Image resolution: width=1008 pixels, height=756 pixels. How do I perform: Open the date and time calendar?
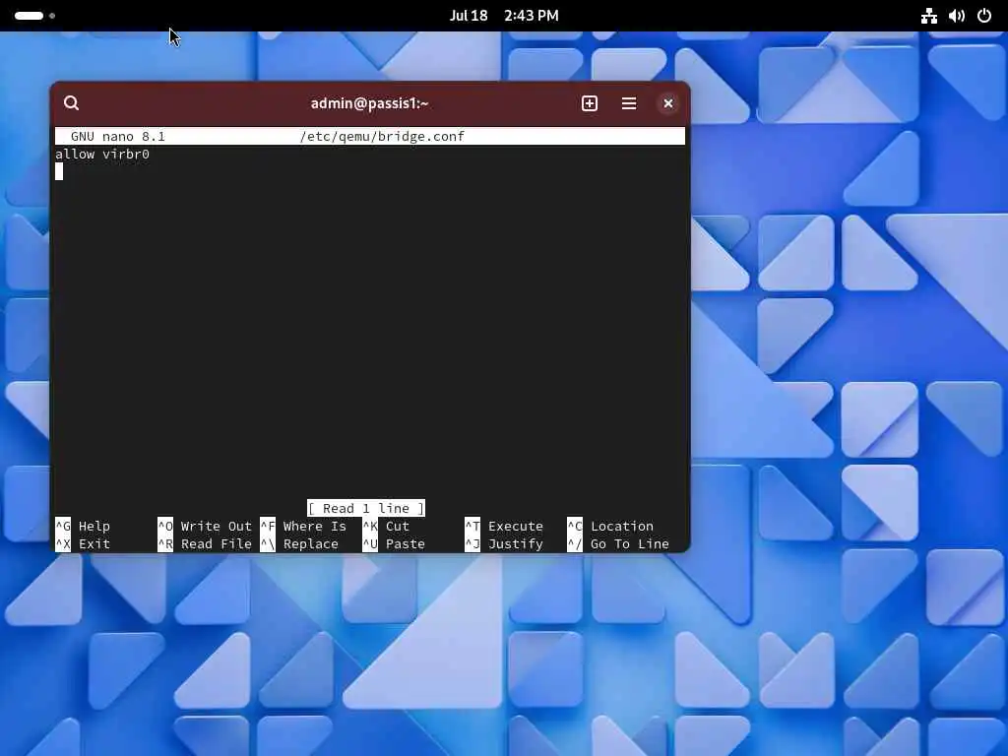504,16
